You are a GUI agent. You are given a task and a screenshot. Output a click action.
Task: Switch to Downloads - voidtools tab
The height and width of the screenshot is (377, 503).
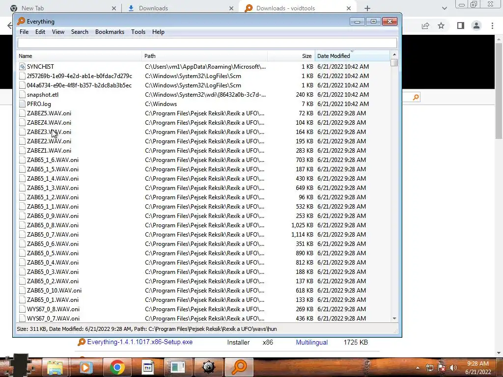(297, 8)
